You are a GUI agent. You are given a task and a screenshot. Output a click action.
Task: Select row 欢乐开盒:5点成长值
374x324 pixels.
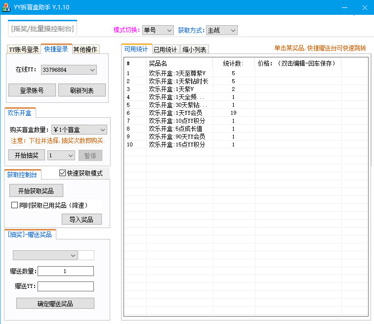(x=246, y=129)
